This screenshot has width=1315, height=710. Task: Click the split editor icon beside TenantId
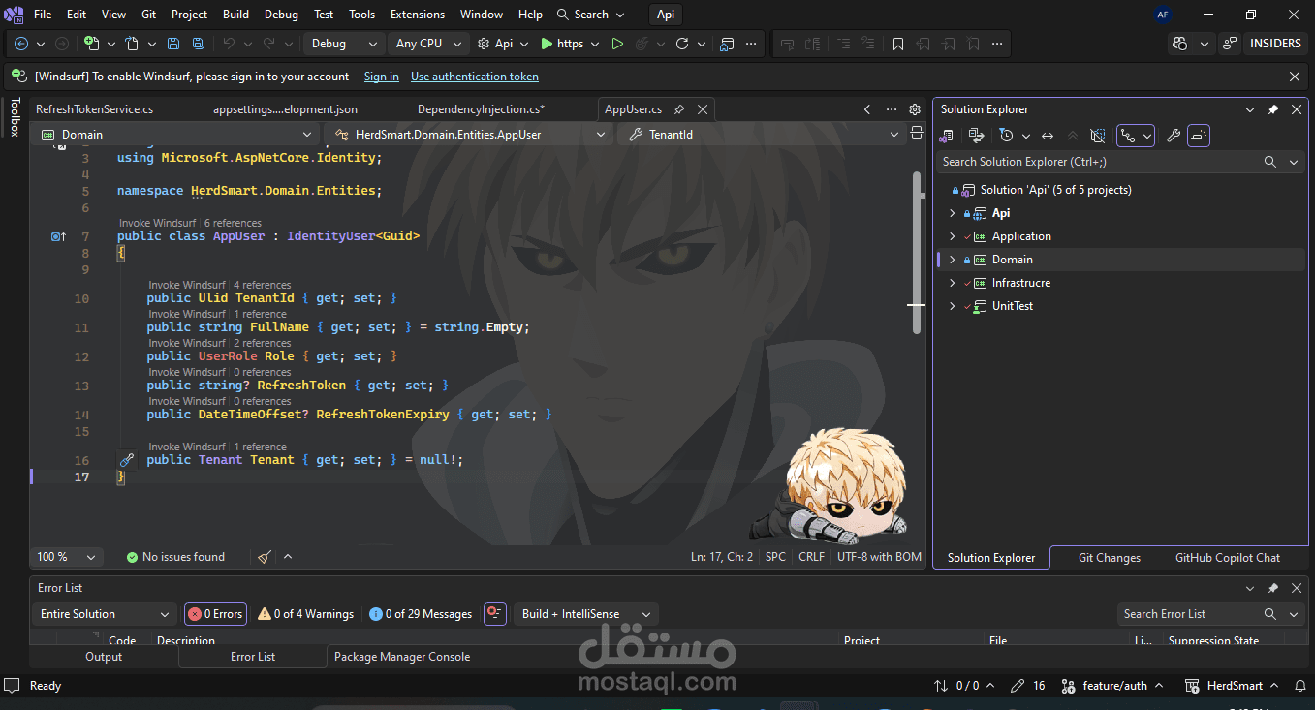[917, 135]
